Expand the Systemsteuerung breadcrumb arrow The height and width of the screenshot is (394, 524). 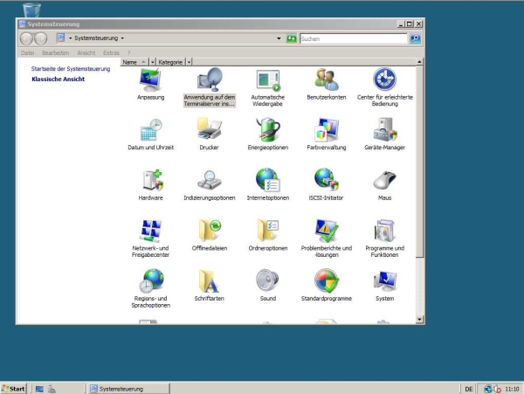point(122,38)
